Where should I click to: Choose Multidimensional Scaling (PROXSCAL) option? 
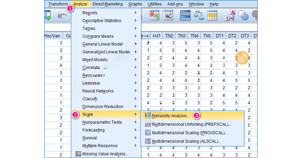click(190, 133)
